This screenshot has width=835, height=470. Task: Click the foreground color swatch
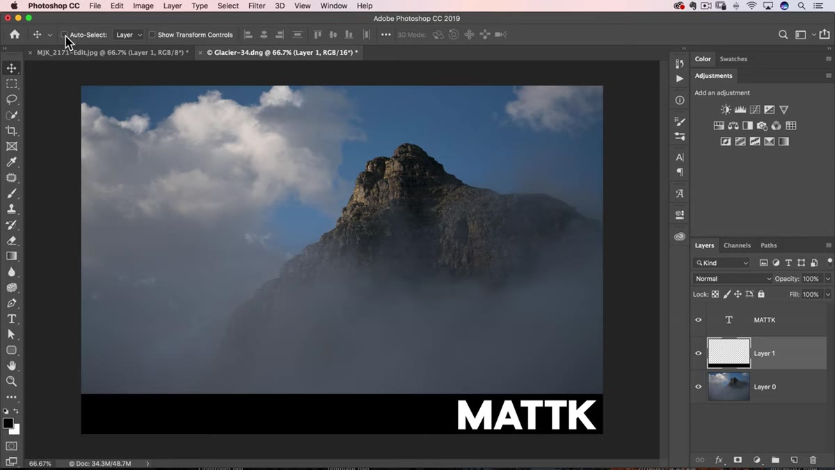pos(8,423)
